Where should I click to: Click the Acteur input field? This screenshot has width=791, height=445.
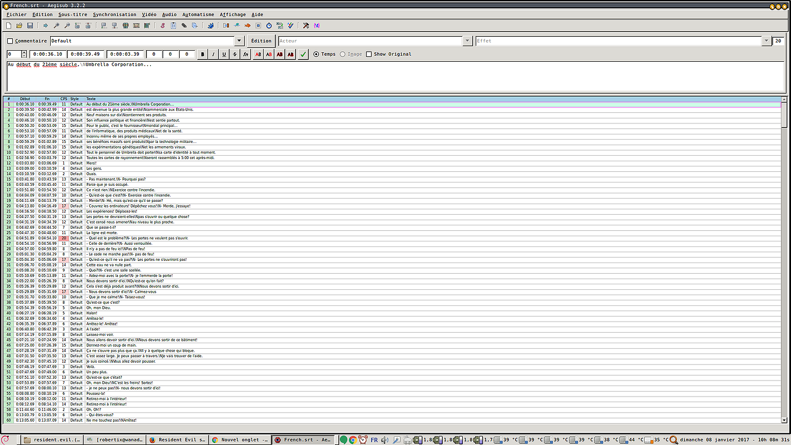click(x=370, y=41)
